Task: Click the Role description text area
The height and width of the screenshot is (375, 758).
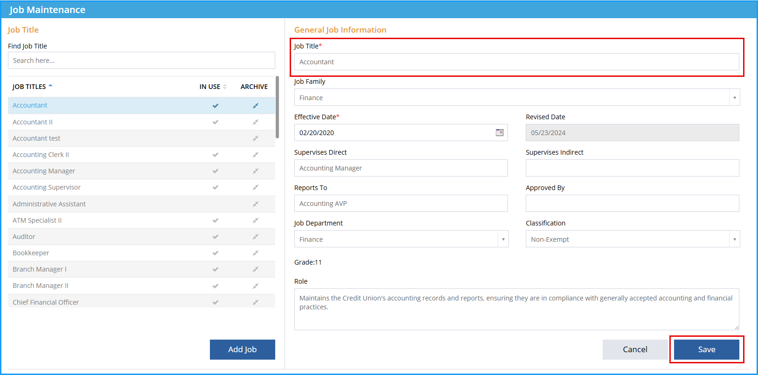Action: point(517,309)
